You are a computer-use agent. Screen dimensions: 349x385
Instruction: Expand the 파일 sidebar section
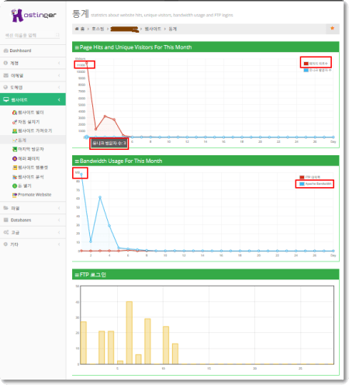(33, 208)
